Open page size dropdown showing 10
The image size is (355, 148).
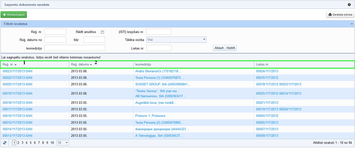pos(62,143)
